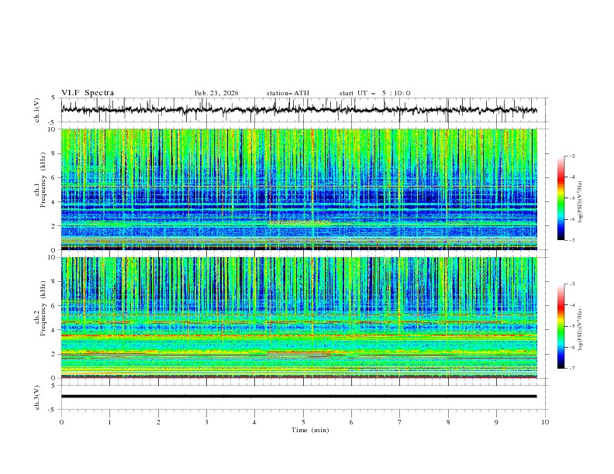Click the "ch.3(V)" waveform axis label

coord(37,397)
